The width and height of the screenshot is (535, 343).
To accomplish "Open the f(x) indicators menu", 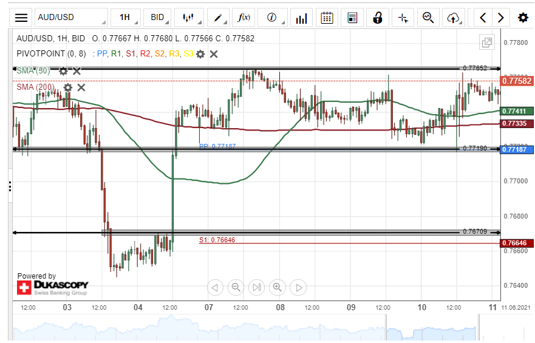I will click(244, 18).
